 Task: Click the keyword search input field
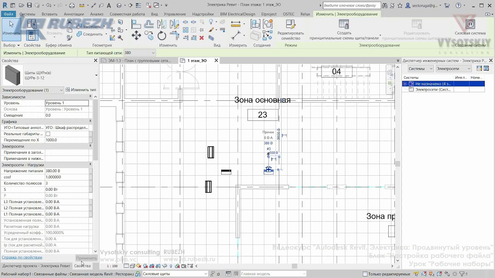click(x=351, y=5)
